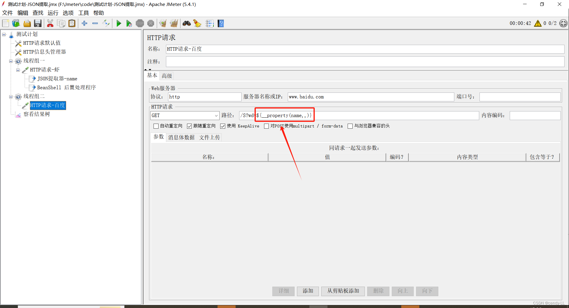Click the warning triangle log icon
Image resolution: width=569 pixels, height=308 pixels.
538,23
